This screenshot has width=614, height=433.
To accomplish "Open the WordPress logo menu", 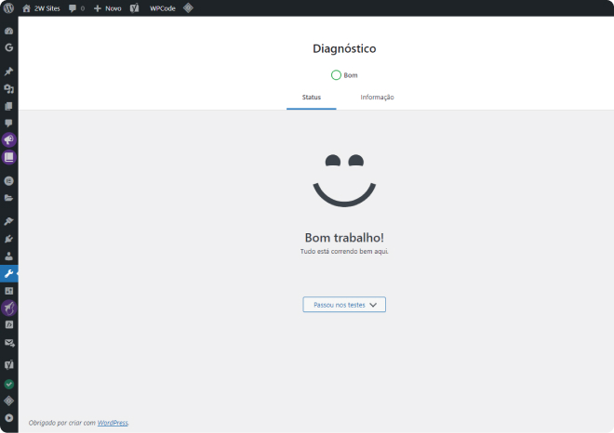I will click(8, 7).
